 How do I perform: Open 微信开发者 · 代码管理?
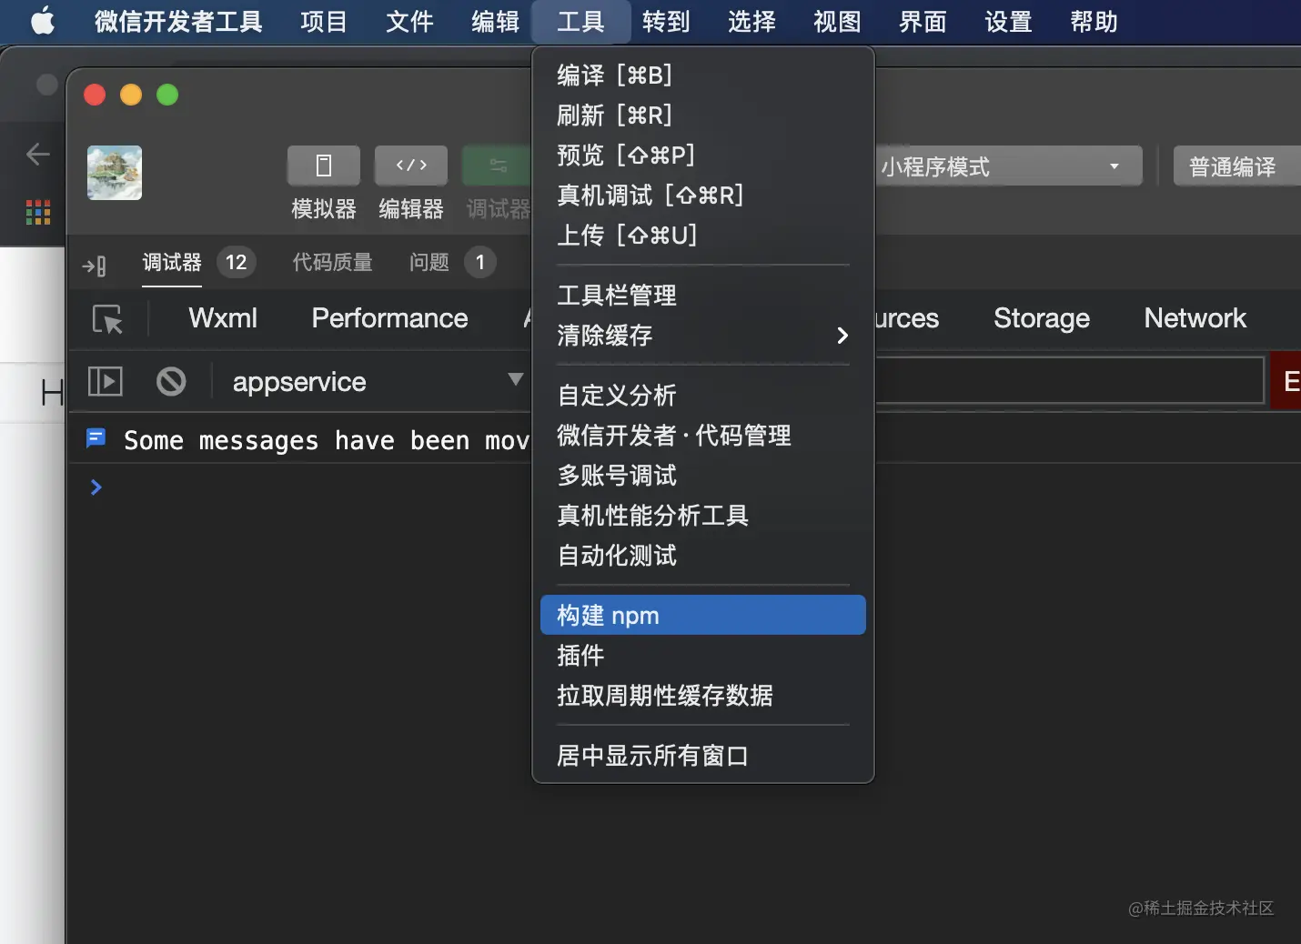pyautogui.click(x=702, y=435)
